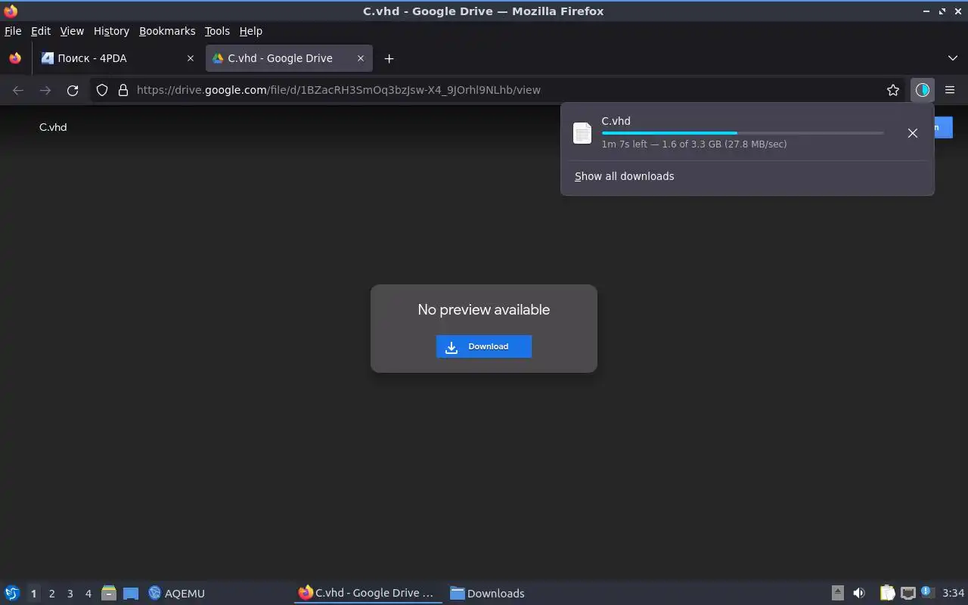Viewport: 968px width, 605px height.
Task: Click the volume speaker tray icon
Action: point(858,593)
